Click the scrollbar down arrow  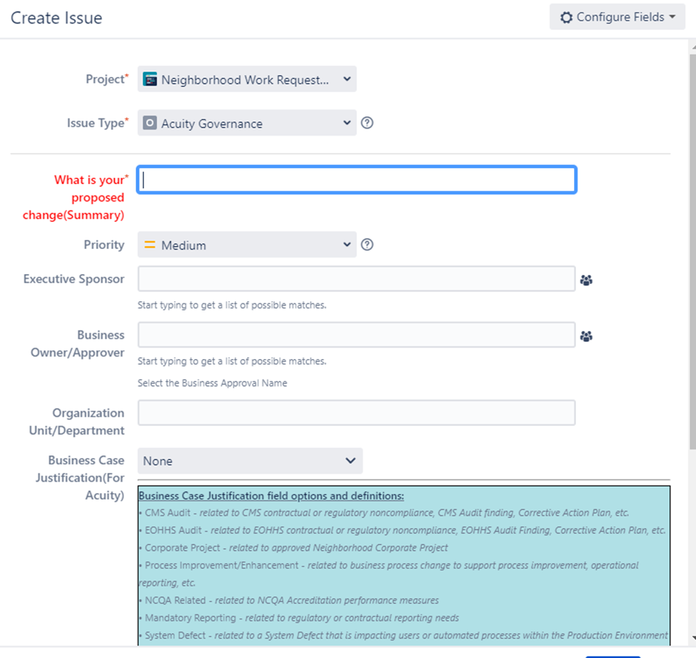click(x=693, y=638)
